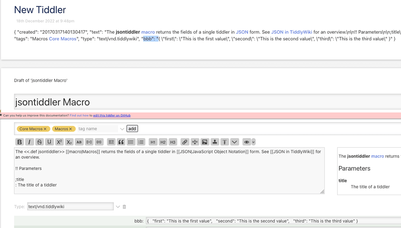Open the edit this tiddler on GitHub link
This screenshot has width=401, height=228.
(x=112, y=115)
